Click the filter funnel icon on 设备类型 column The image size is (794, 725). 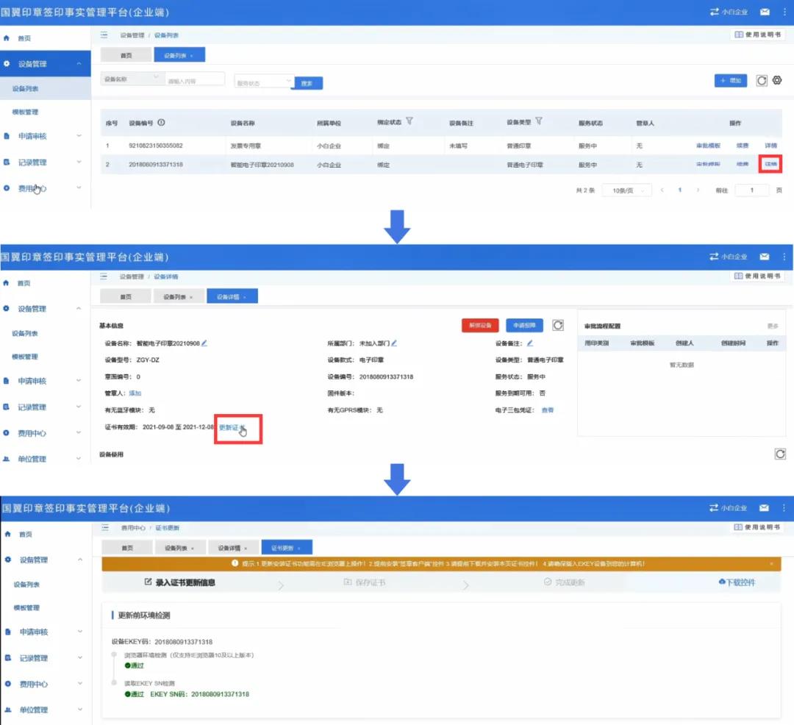click(539, 121)
